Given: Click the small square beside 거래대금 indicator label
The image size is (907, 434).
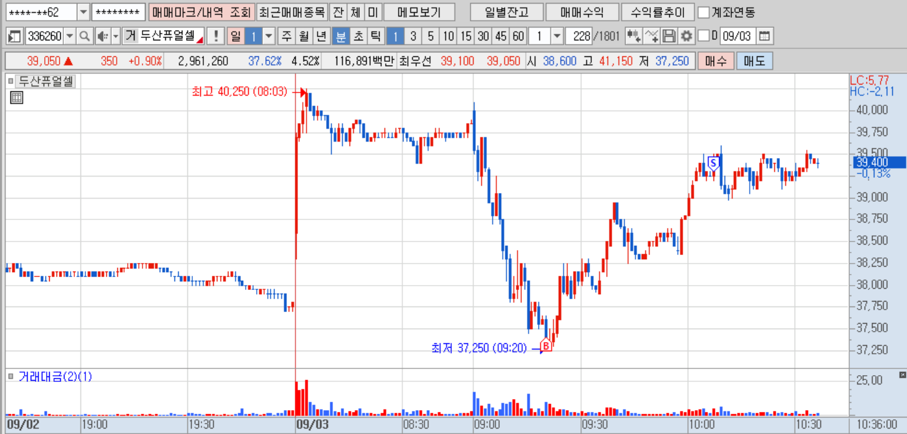Looking at the screenshot, I should [10, 376].
